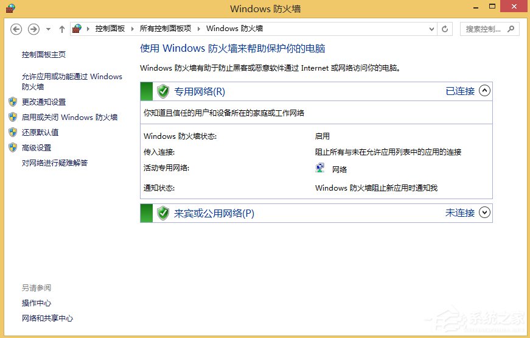
Task: Click shield icon beside 还原默认值
Action: tap(13, 132)
